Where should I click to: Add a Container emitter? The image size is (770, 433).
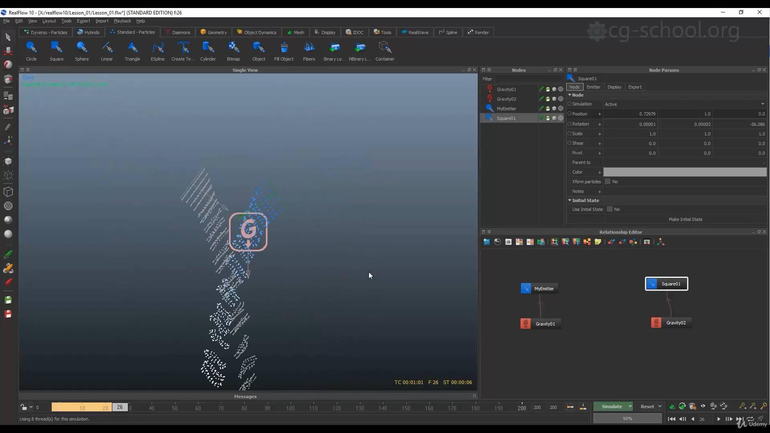click(385, 51)
